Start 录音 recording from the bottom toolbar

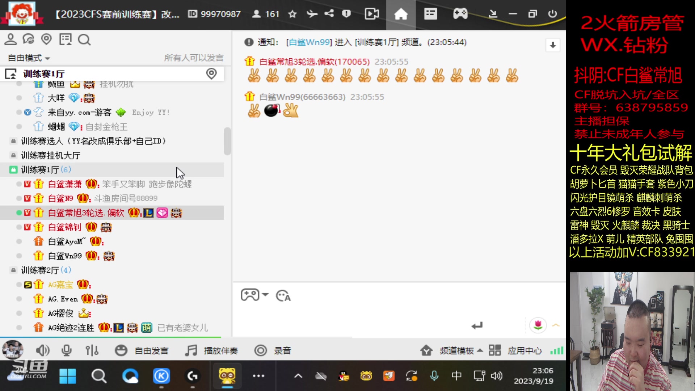pyautogui.click(x=261, y=350)
